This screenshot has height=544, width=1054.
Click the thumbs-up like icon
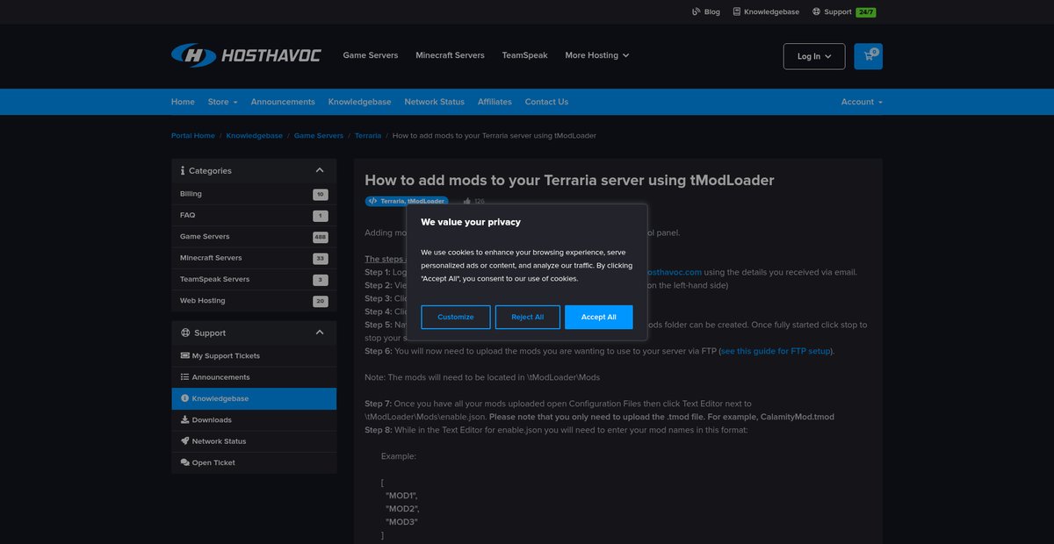pyautogui.click(x=466, y=201)
